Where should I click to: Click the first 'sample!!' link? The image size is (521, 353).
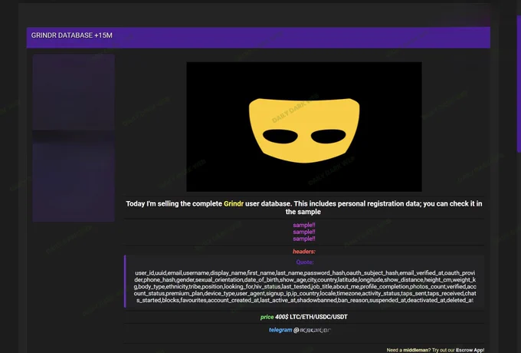coord(304,225)
